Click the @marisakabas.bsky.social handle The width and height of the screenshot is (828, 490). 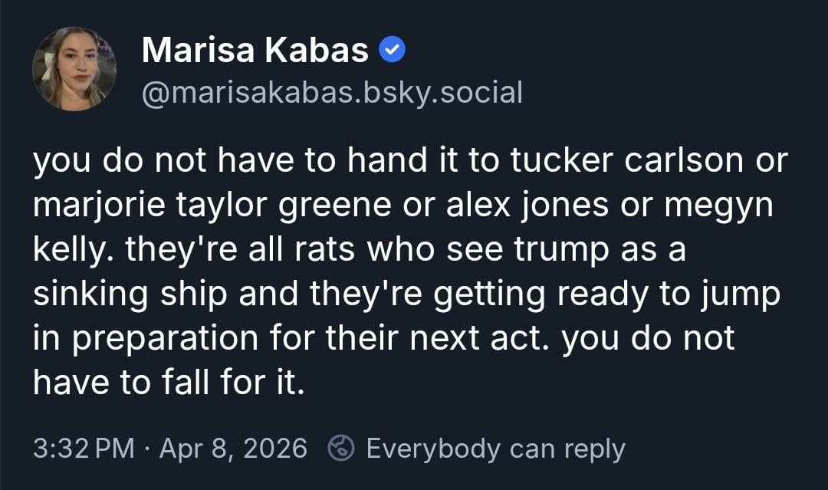(x=332, y=93)
